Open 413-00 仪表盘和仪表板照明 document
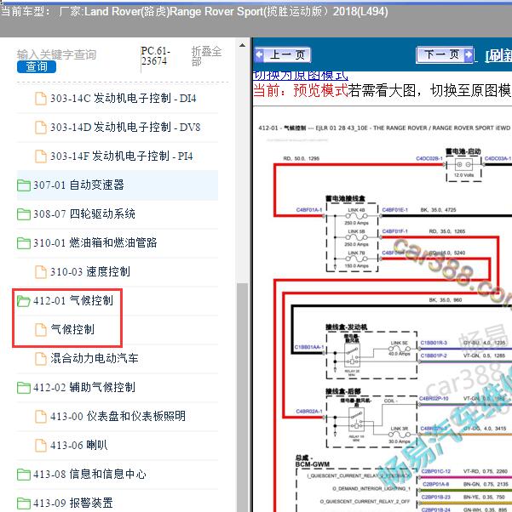This screenshot has height=512, width=512. 118,417
